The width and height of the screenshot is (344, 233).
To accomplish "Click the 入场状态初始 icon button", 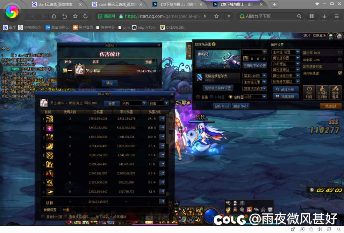I will click(x=322, y=92).
